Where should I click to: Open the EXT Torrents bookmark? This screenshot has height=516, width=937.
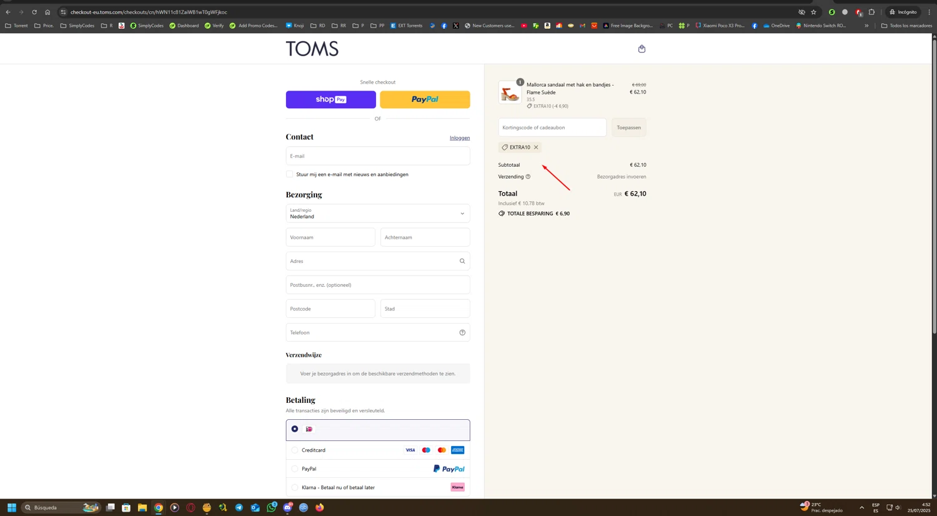(406, 26)
